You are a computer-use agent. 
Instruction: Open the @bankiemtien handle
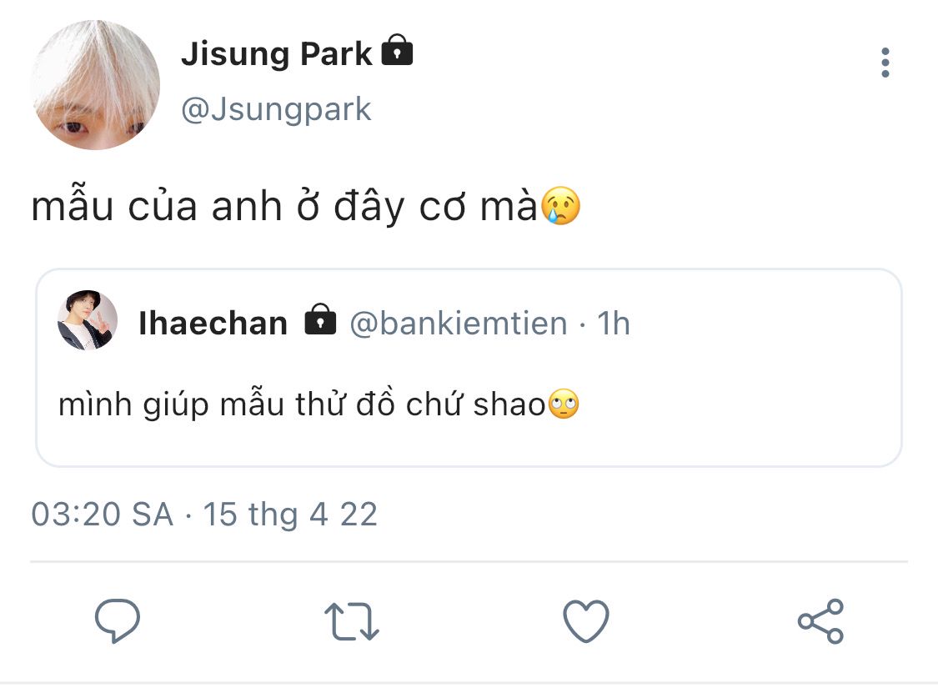[458, 323]
